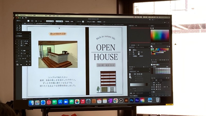Viewport: 206px width, 116px height.
Task: Open Illustrator from the Dock
Action: (x=126, y=101)
